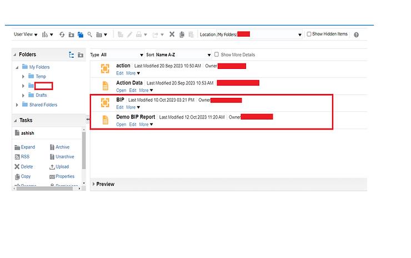Click Edit under Action Data
Image resolution: width=411 pixels, height=258 pixels.
coord(133,90)
